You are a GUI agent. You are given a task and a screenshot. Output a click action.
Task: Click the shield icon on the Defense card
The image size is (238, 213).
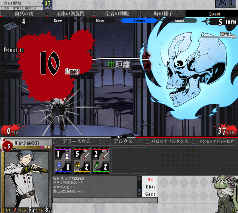(59, 165)
